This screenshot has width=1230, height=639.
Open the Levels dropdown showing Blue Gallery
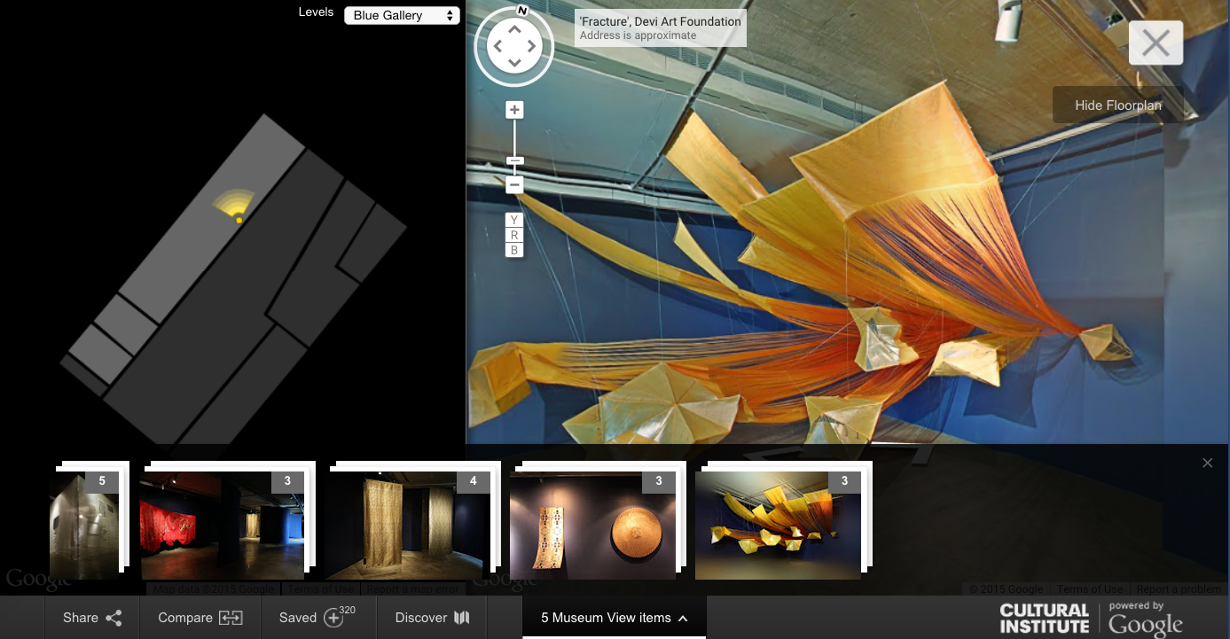(x=402, y=15)
